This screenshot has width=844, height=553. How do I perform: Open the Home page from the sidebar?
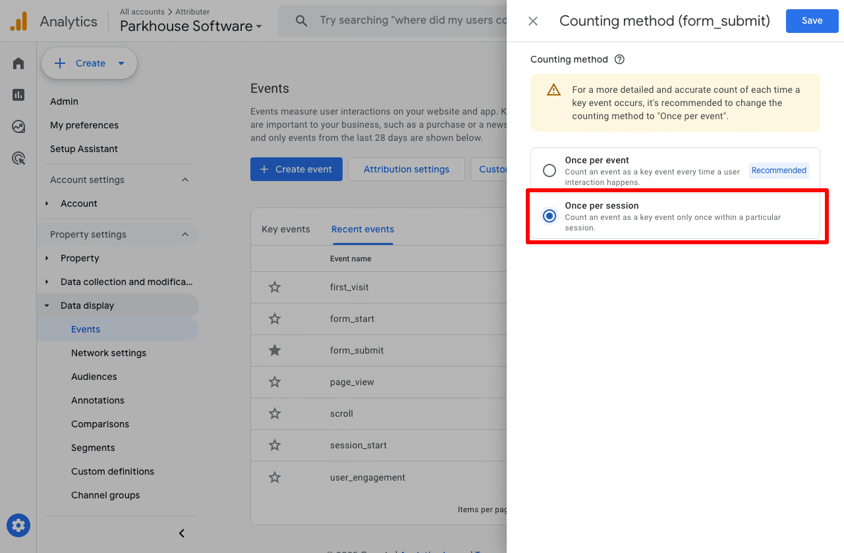pyautogui.click(x=18, y=63)
